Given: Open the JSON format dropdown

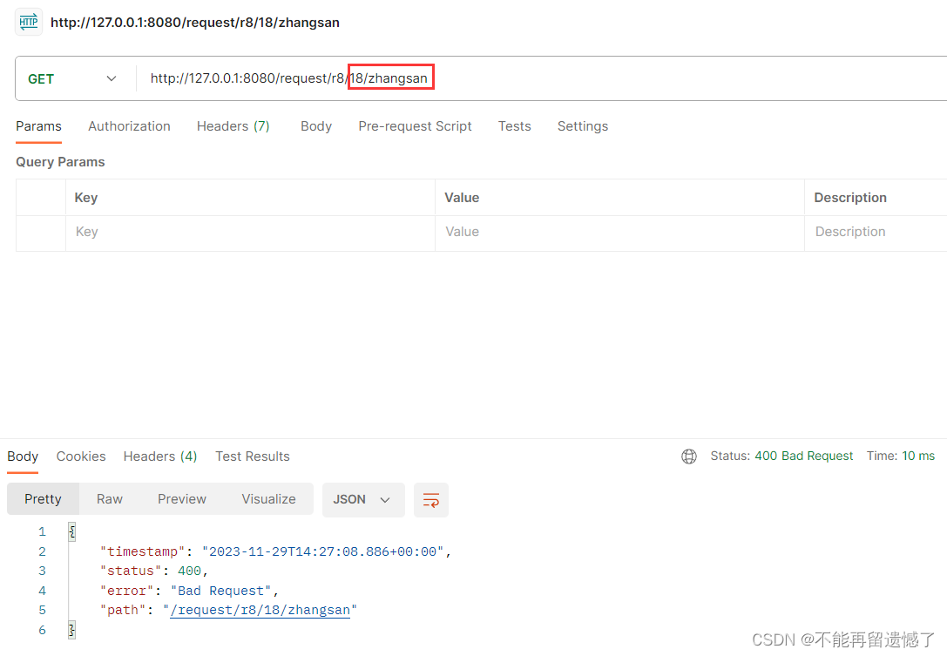Looking at the screenshot, I should [x=363, y=499].
